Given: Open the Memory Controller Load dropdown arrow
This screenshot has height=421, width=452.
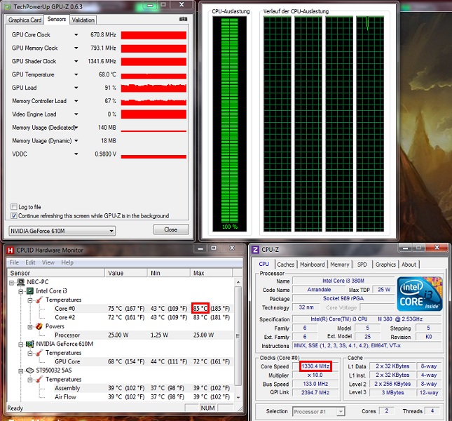Looking at the screenshot, I should pos(76,101).
